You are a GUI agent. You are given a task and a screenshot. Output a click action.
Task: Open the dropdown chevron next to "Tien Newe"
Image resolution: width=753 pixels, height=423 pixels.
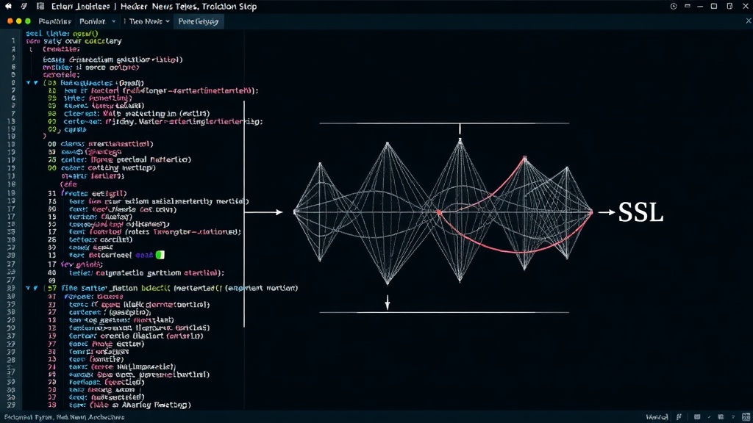click(x=168, y=21)
